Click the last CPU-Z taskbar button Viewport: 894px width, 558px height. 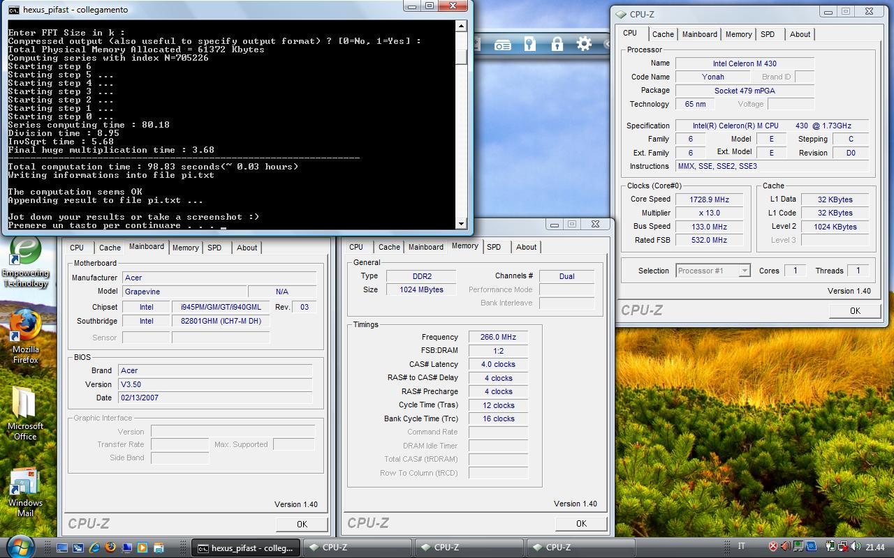[x=582, y=548]
